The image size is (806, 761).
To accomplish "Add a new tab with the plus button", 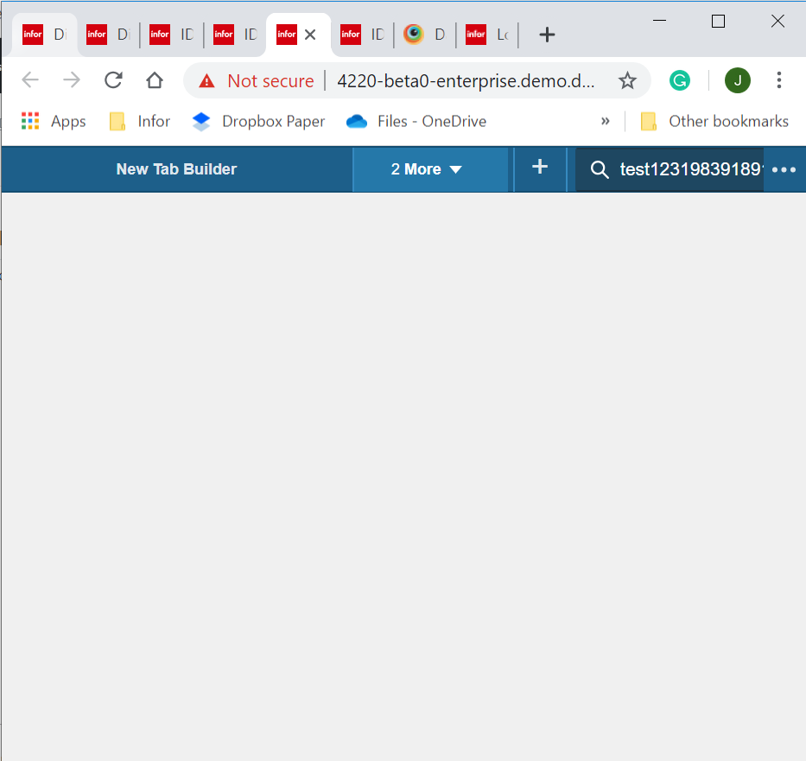I will click(540, 167).
